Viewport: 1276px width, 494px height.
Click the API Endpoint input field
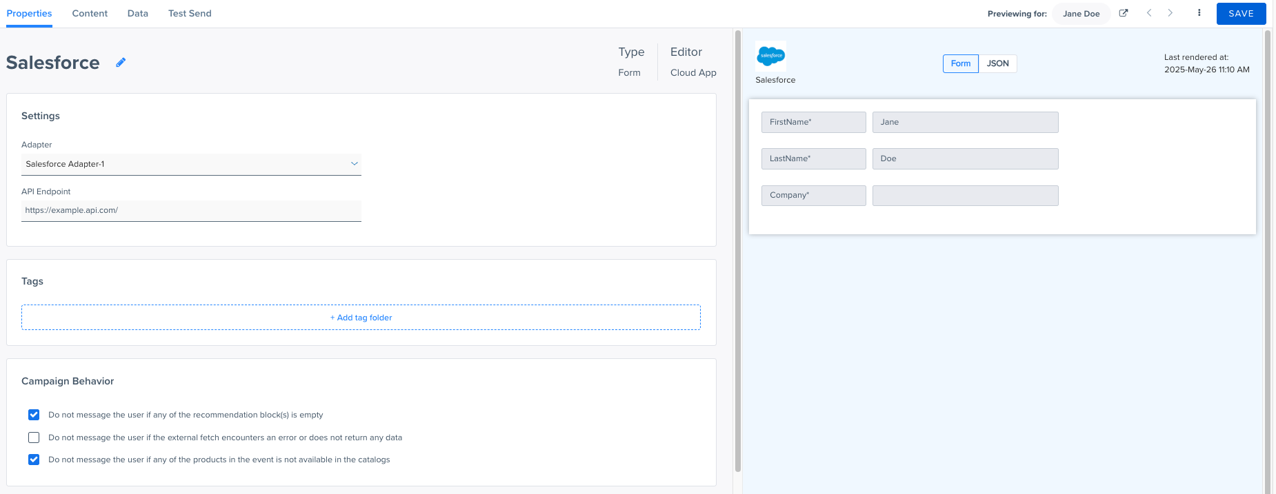(x=191, y=211)
